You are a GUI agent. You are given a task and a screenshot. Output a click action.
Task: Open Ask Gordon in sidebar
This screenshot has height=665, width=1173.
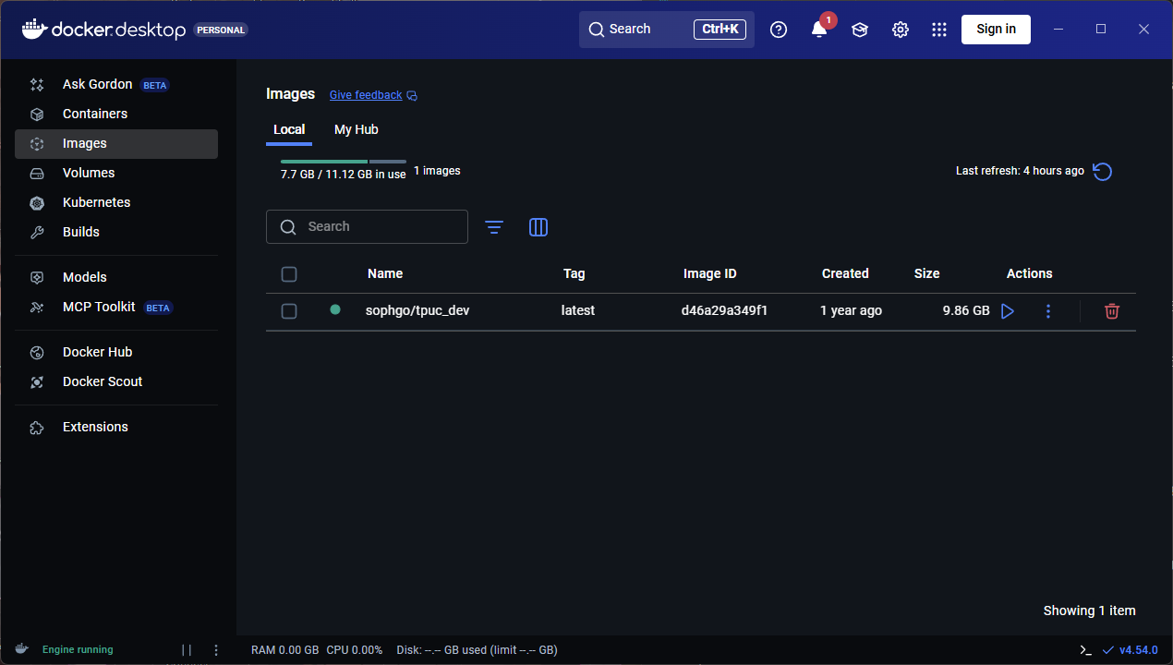coord(116,84)
